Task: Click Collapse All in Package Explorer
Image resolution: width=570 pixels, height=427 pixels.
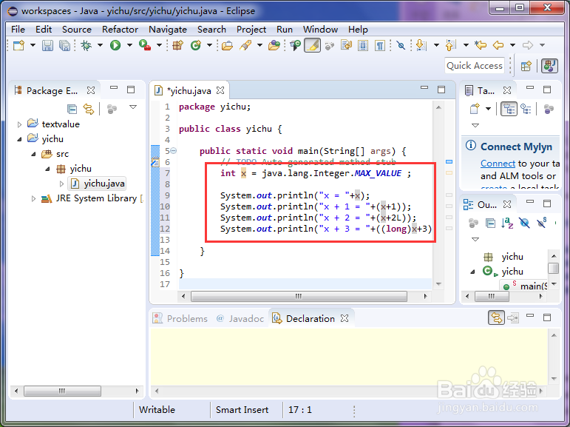Action: click(x=72, y=109)
